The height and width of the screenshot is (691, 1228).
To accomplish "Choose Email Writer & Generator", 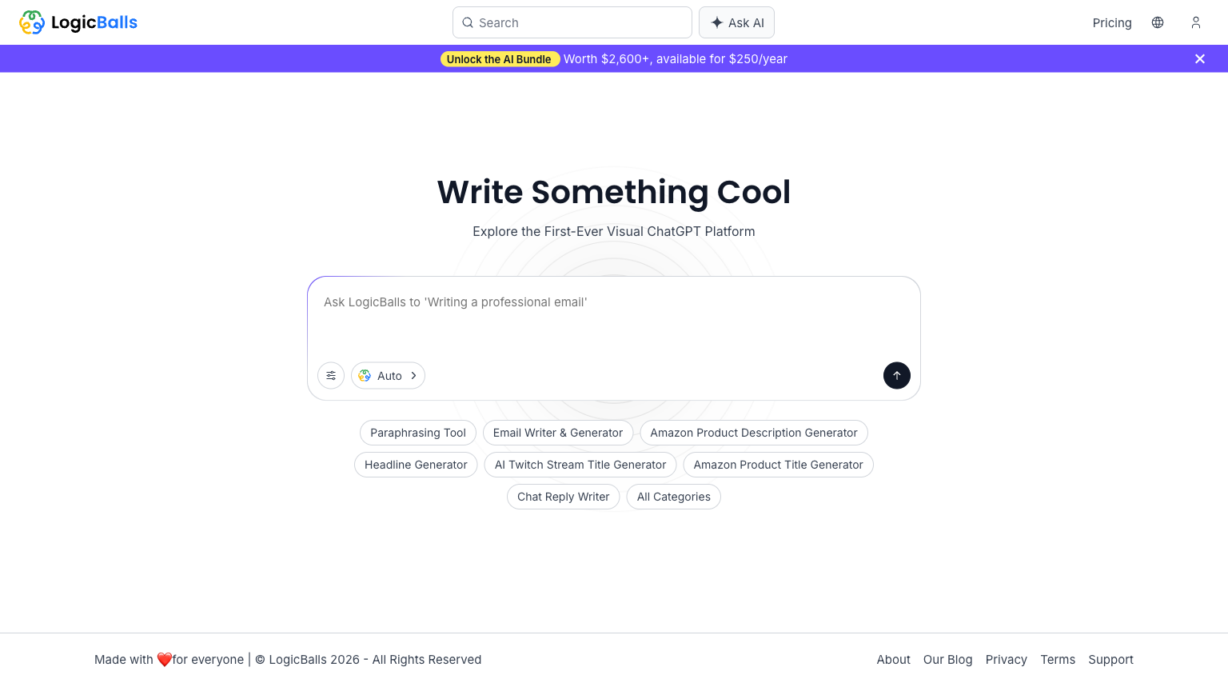I will coord(558,433).
